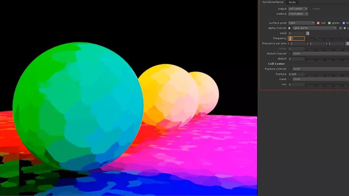The image size is (349, 196).
Task: Click the seed slider handle icon
Action: tap(308, 33)
